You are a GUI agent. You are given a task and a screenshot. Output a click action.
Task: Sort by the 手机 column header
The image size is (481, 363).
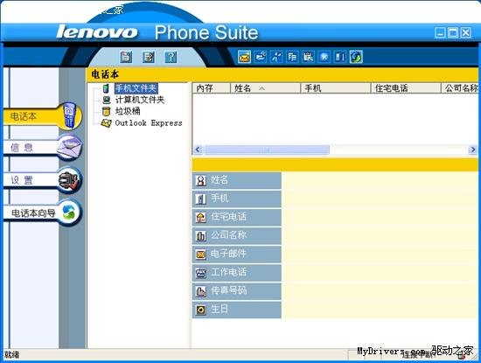pos(336,88)
